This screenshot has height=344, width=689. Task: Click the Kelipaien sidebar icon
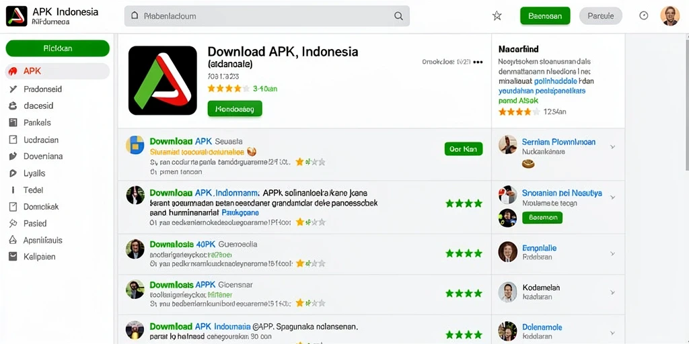[x=13, y=257]
